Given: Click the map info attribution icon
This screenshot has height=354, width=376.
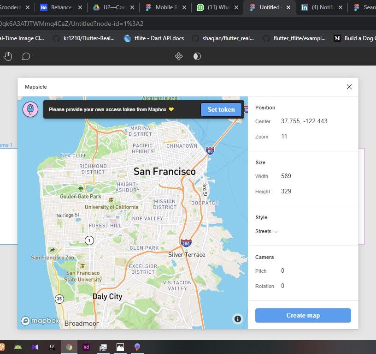Looking at the screenshot, I should (238, 318).
